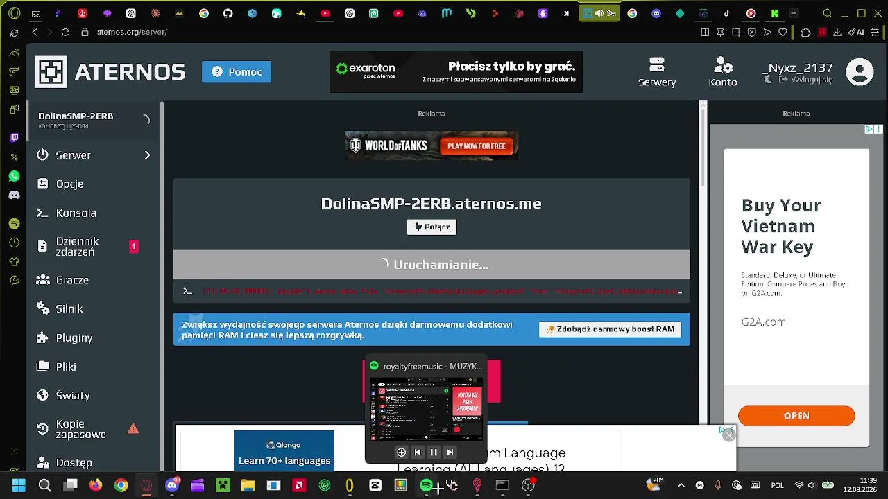Take a snapshot with the browser snapshot icon
The width and height of the screenshot is (888, 499).
[736, 32]
